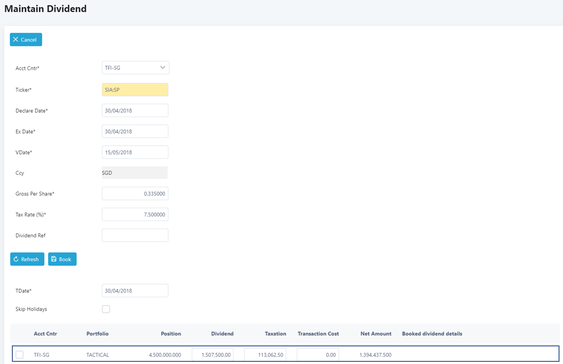Click the Taxation value 113,062.50 field
The height and width of the screenshot is (364, 563).
pos(265,355)
